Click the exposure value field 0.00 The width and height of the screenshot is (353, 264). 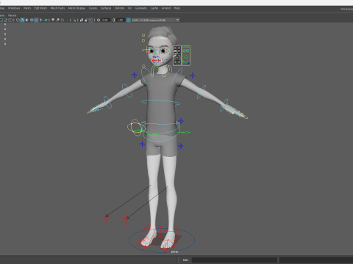(x=105, y=20)
